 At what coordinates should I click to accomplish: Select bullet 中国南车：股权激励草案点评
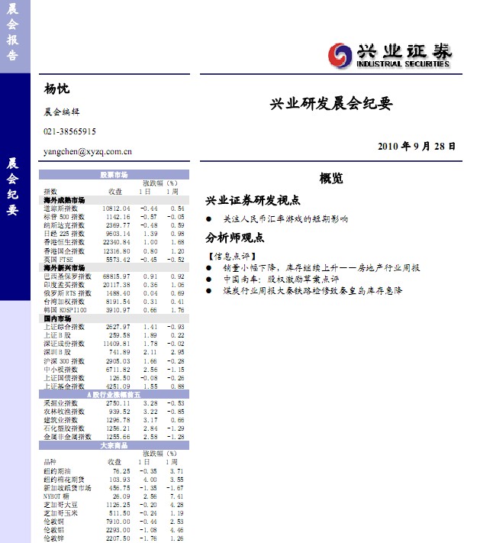coord(281,279)
